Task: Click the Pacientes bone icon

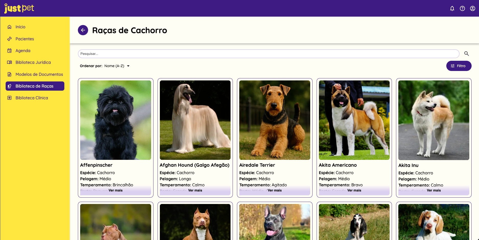Action: point(9,39)
